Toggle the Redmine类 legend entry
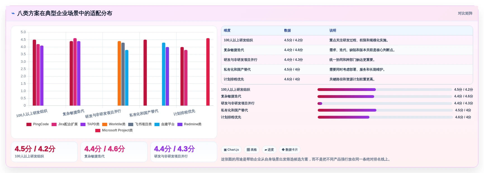484x173 pixels. [189, 124]
